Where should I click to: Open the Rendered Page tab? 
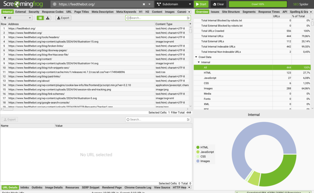tap(112, 187)
